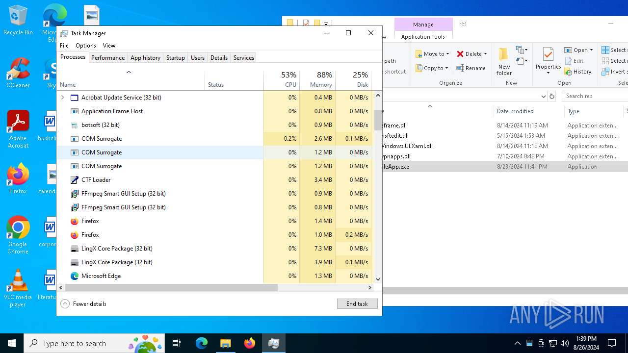Switch to the App history tab
The width and height of the screenshot is (628, 353).
click(x=145, y=57)
